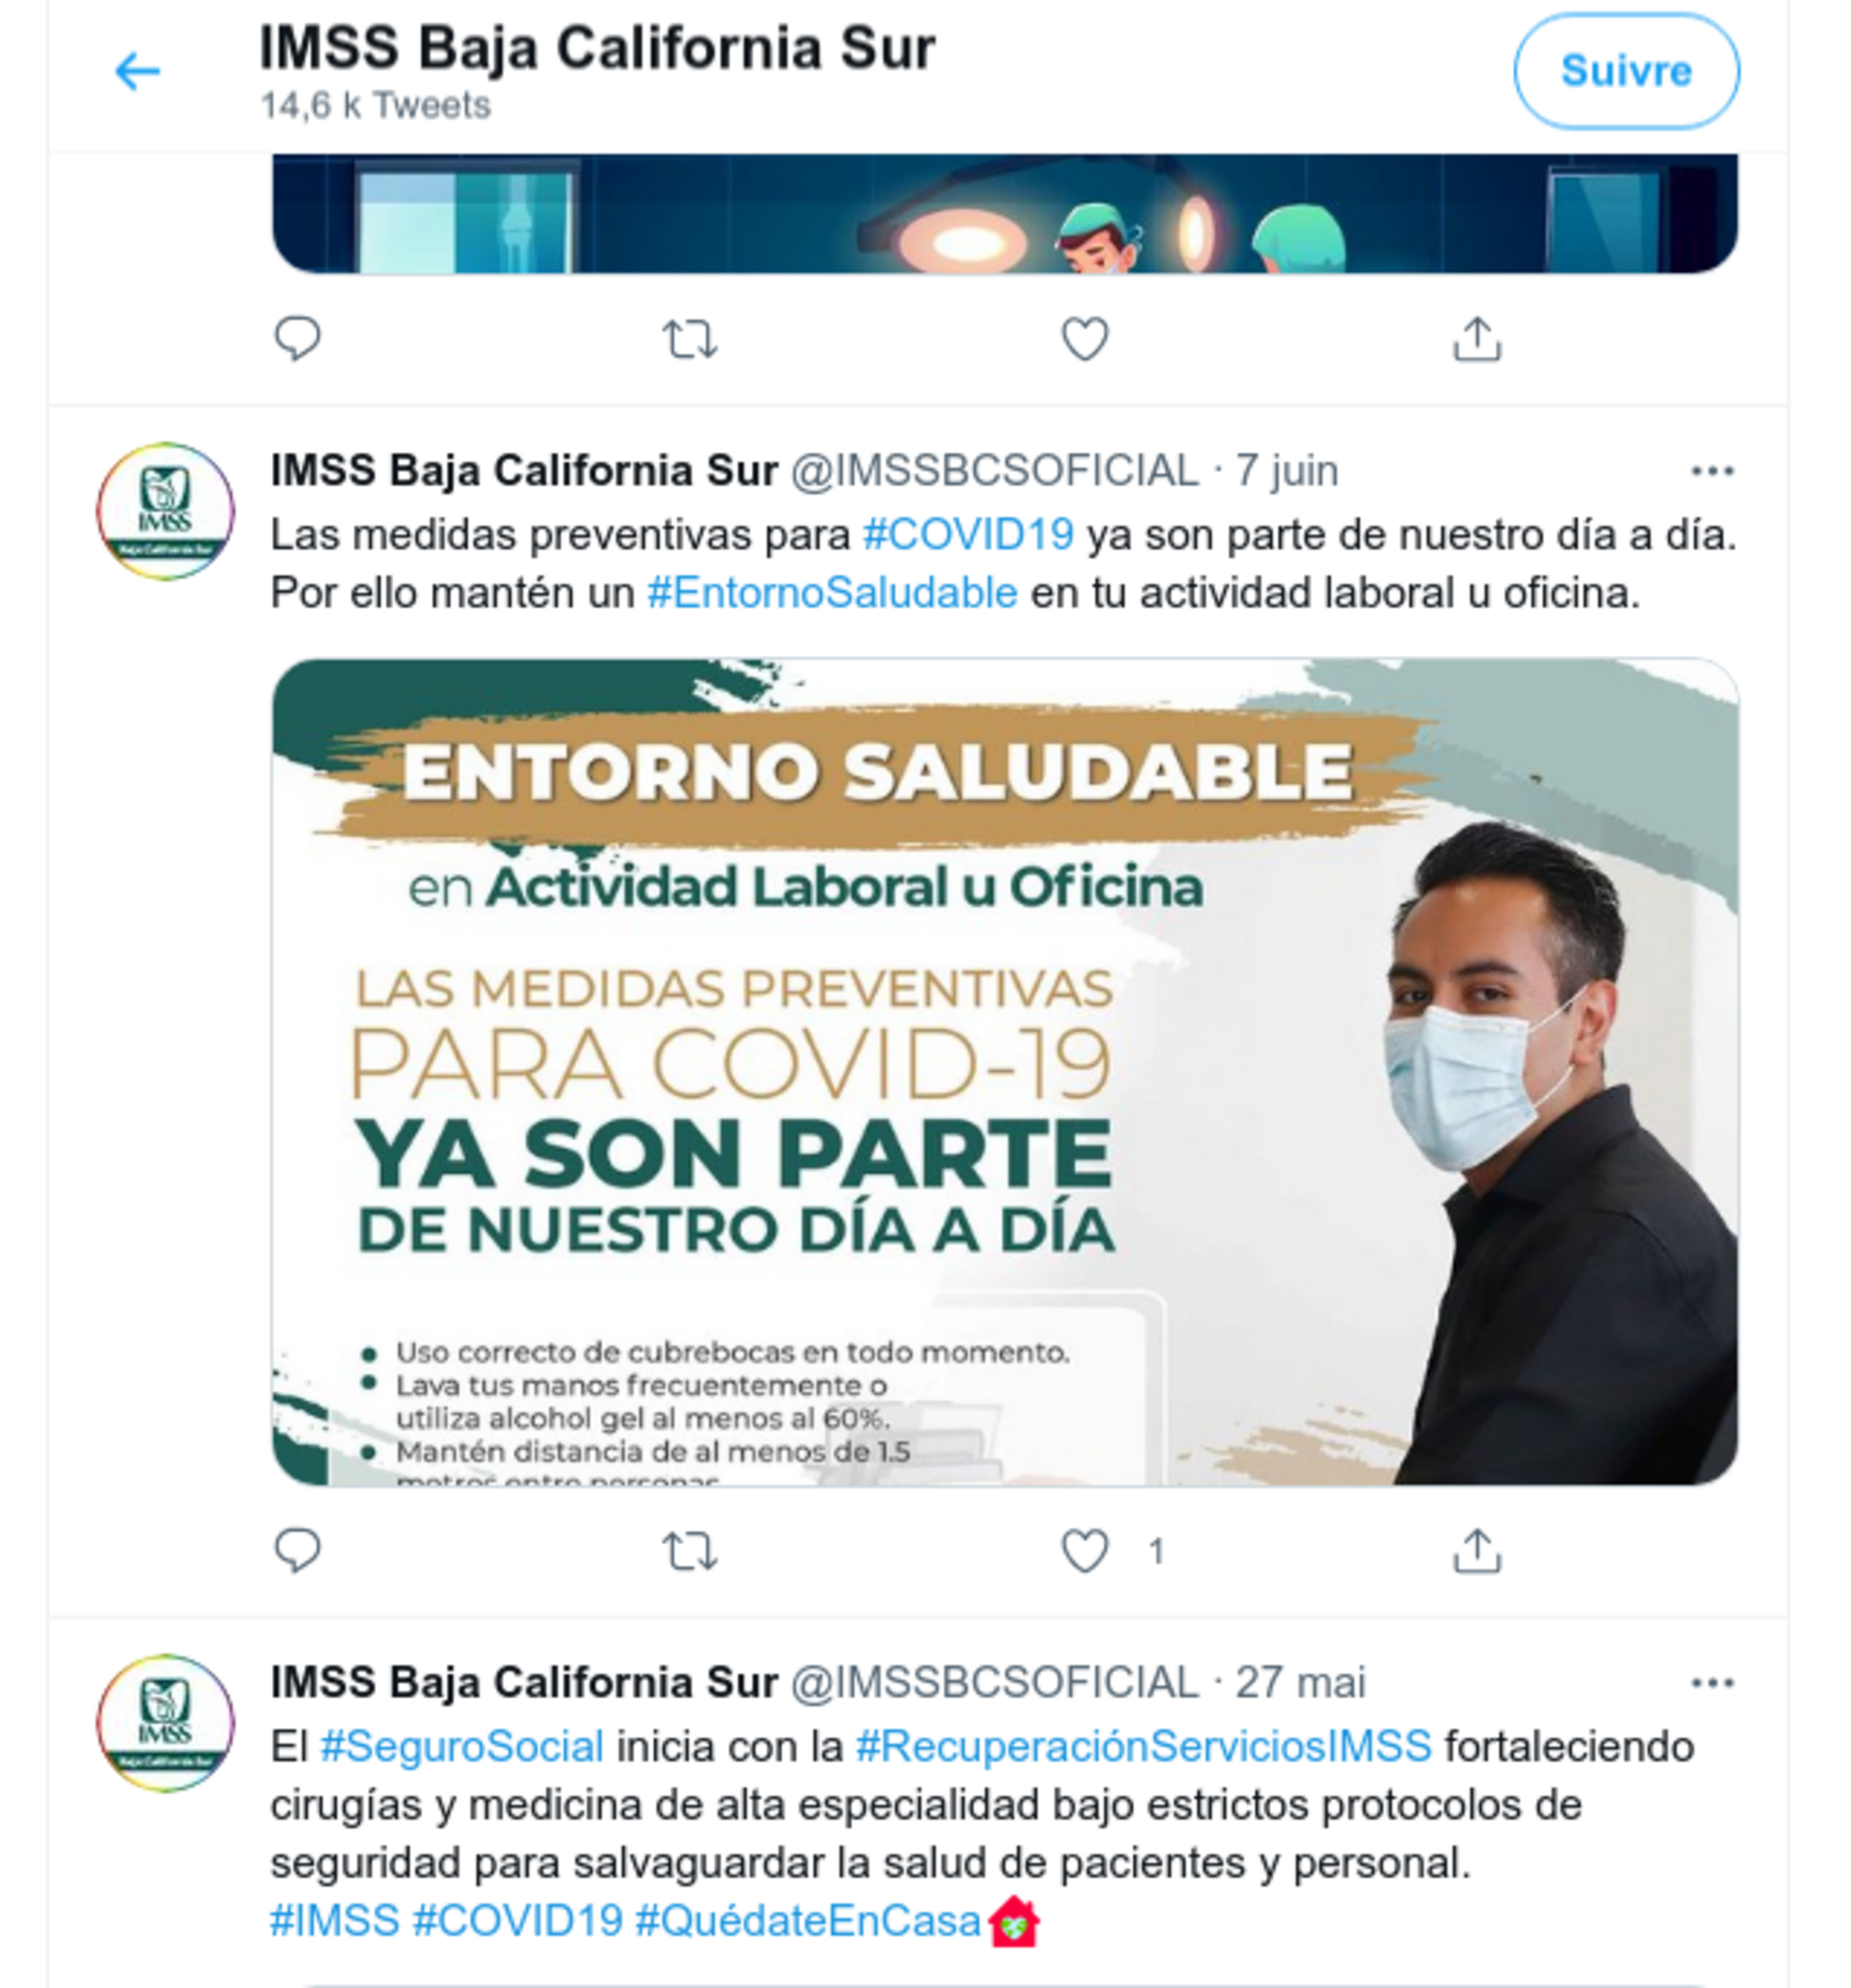Open the #EntornoSaludable hashtag link

click(x=831, y=593)
